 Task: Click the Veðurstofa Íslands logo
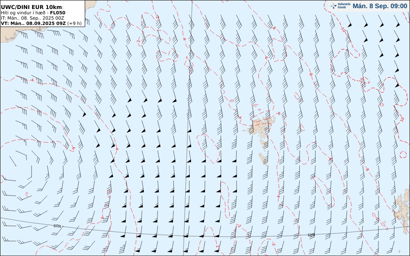coord(340,6)
